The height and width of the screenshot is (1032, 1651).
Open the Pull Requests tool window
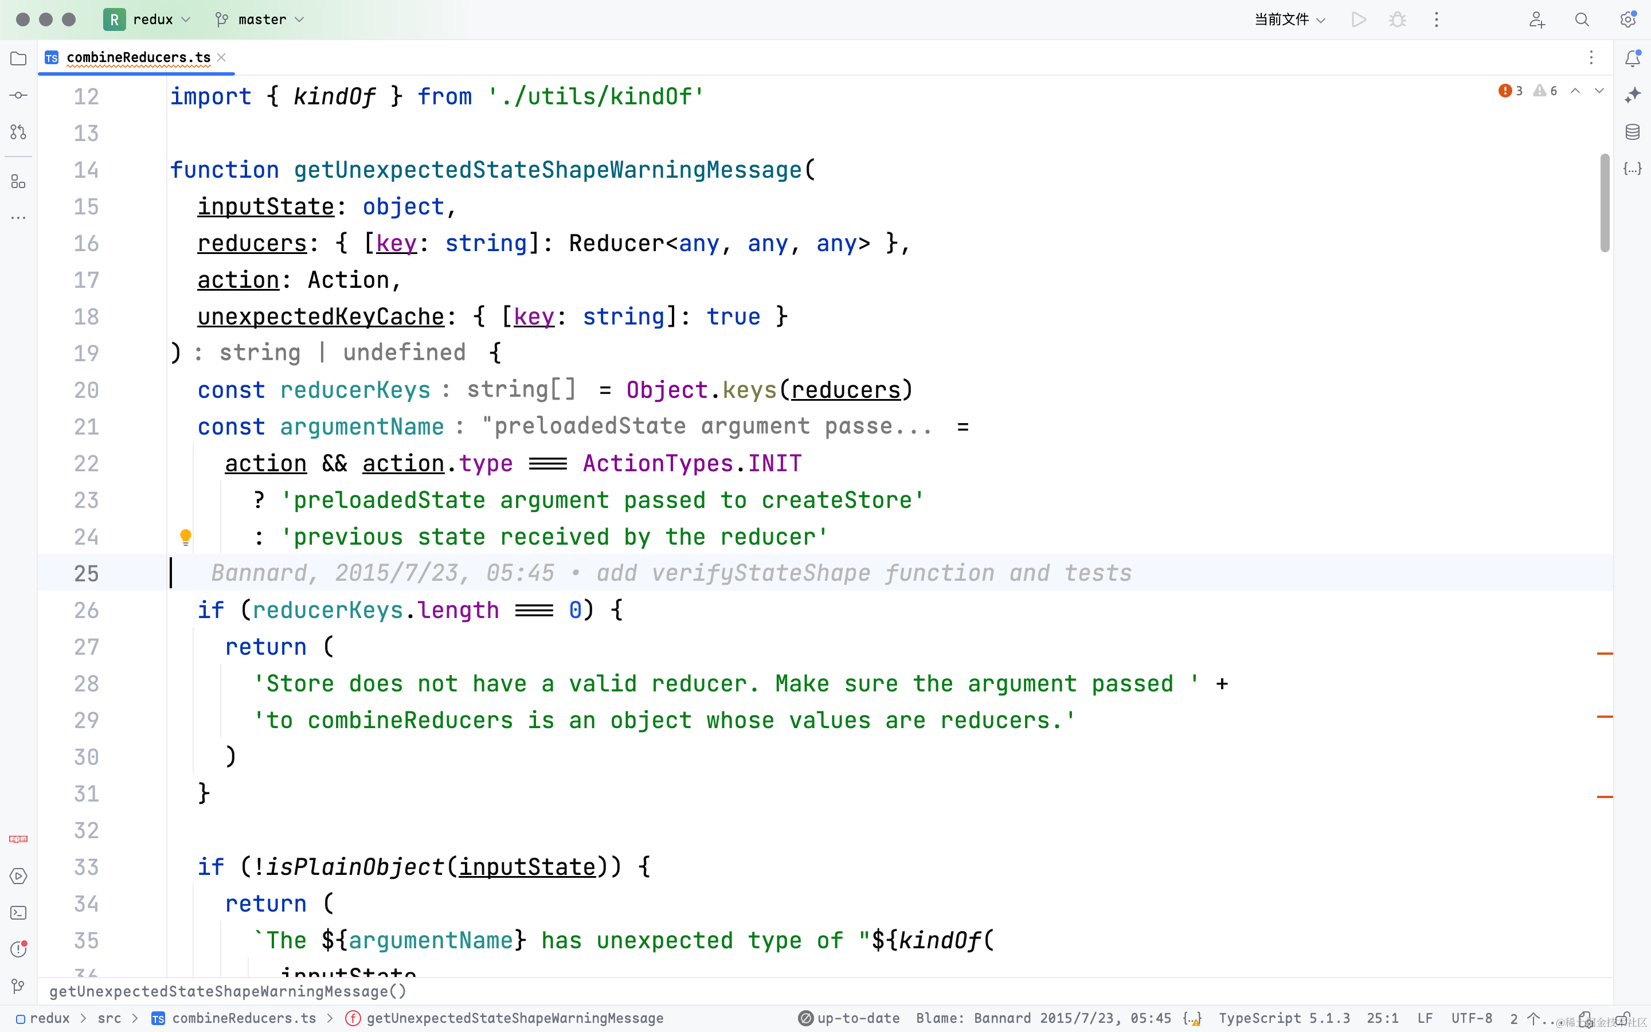click(x=18, y=132)
